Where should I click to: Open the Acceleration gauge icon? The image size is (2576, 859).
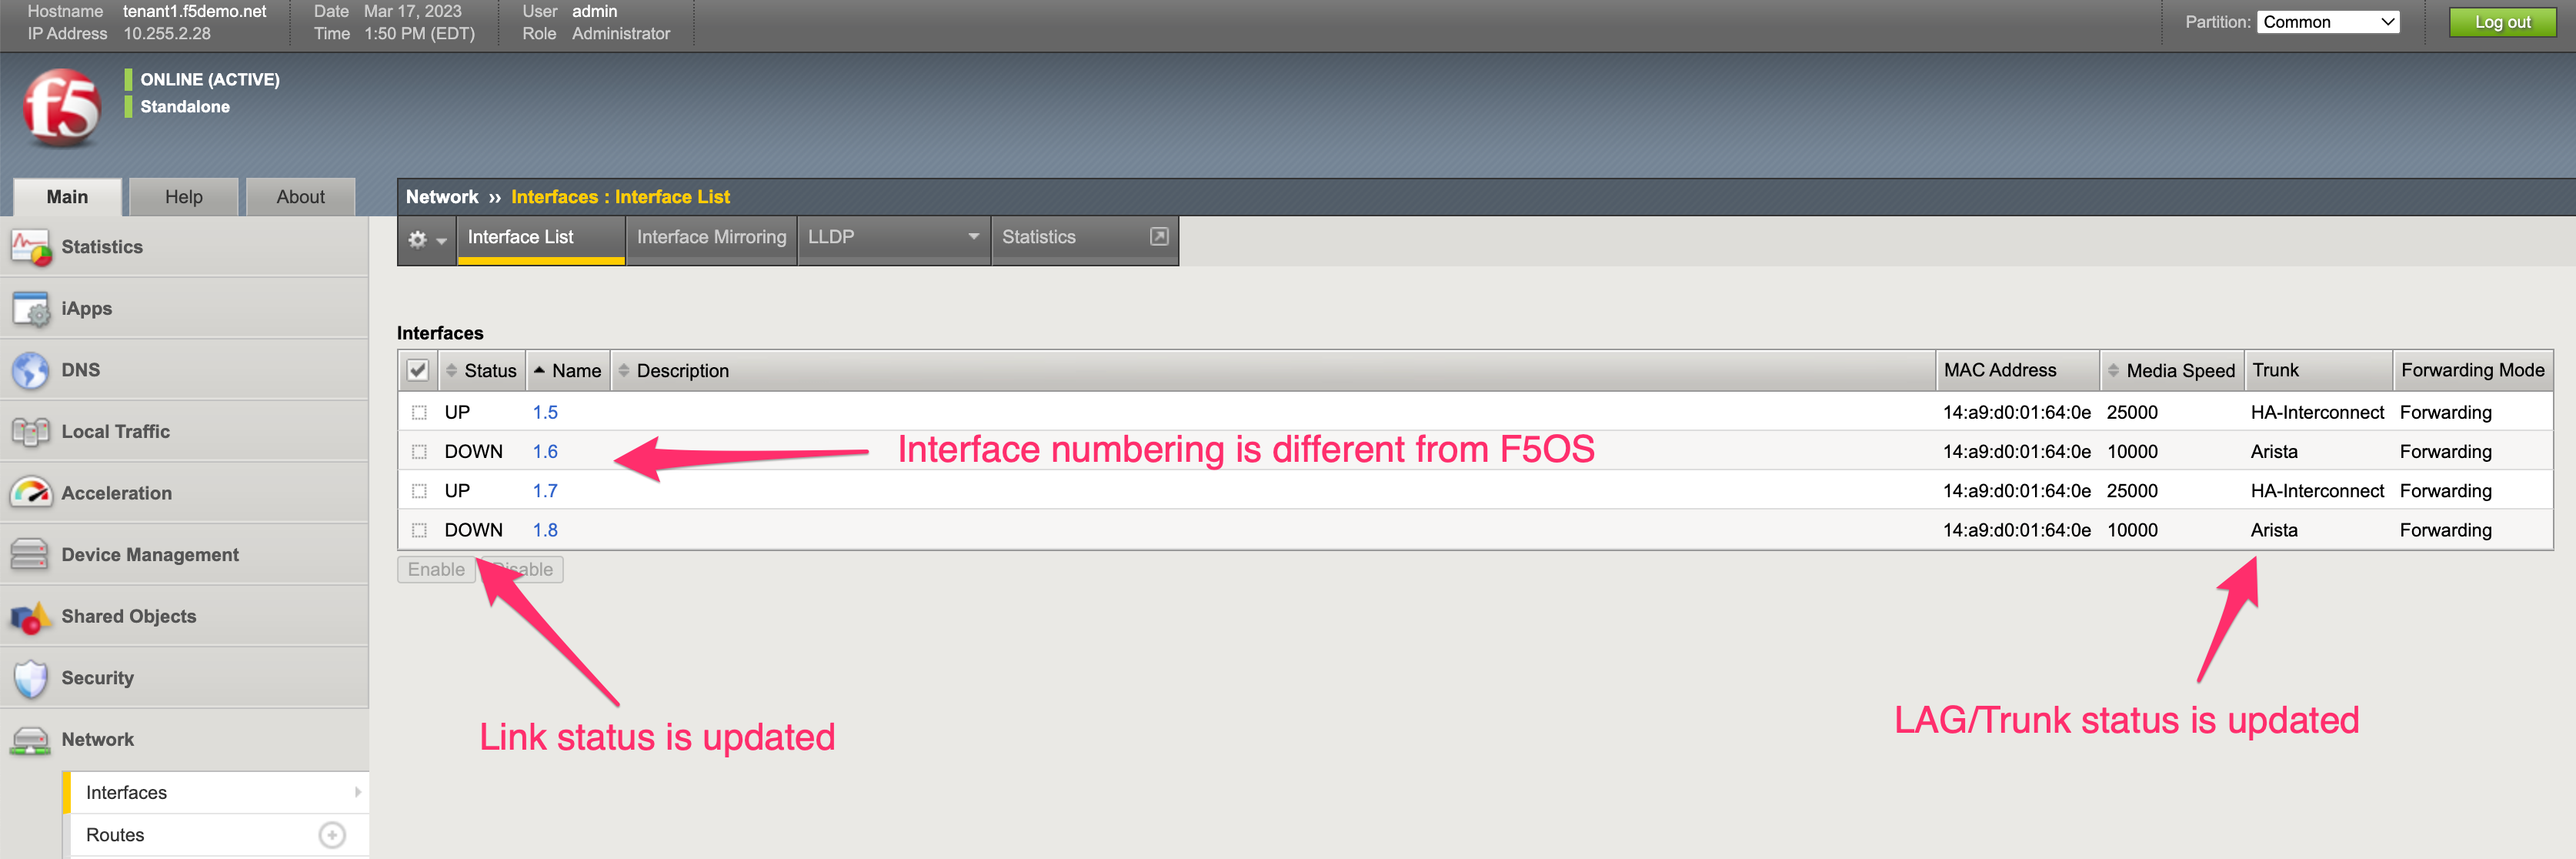tap(30, 493)
